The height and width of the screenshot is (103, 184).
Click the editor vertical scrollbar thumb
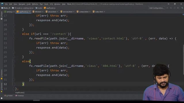pos(183,60)
